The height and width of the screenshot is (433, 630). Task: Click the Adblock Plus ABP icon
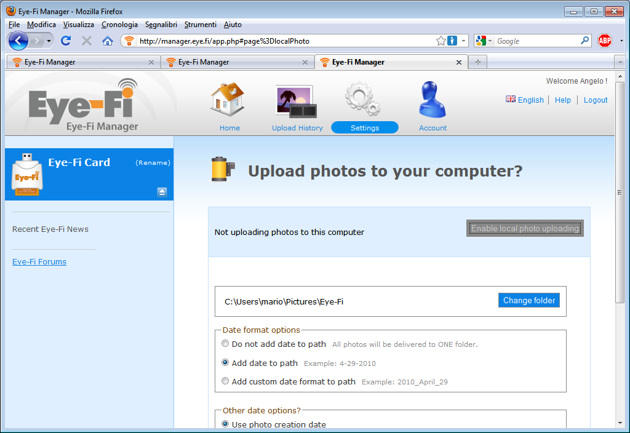click(604, 41)
